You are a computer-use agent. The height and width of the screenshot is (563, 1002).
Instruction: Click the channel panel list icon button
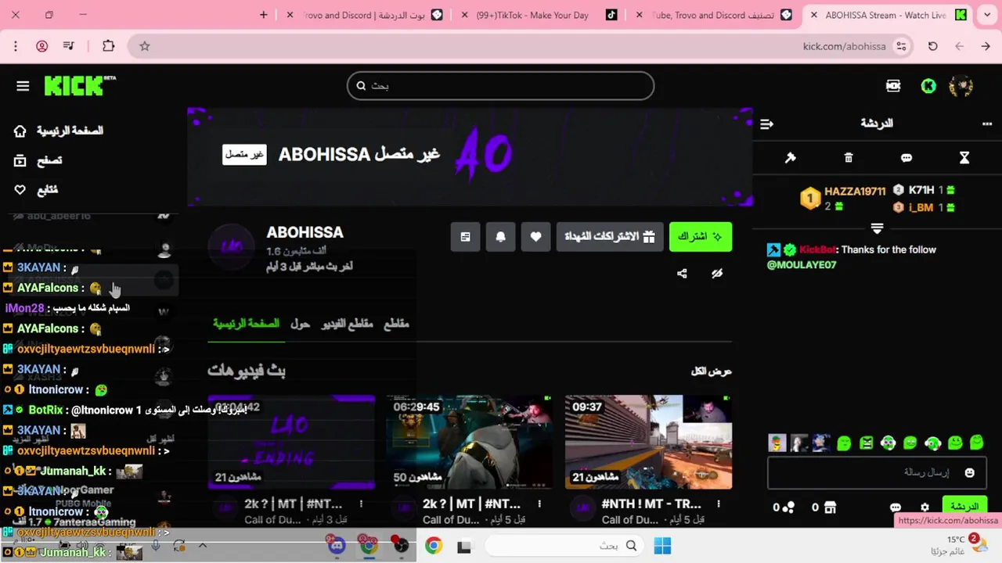coord(465,237)
